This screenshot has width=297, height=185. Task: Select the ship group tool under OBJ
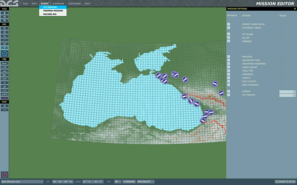4,71
